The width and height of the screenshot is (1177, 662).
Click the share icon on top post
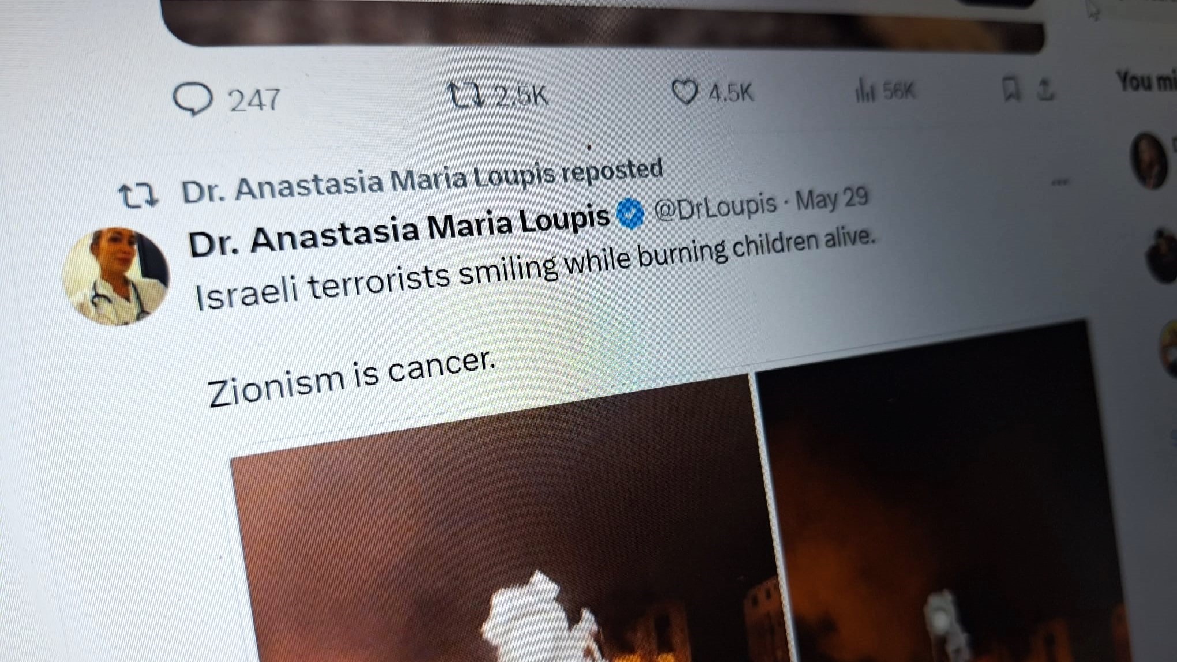tap(1046, 89)
